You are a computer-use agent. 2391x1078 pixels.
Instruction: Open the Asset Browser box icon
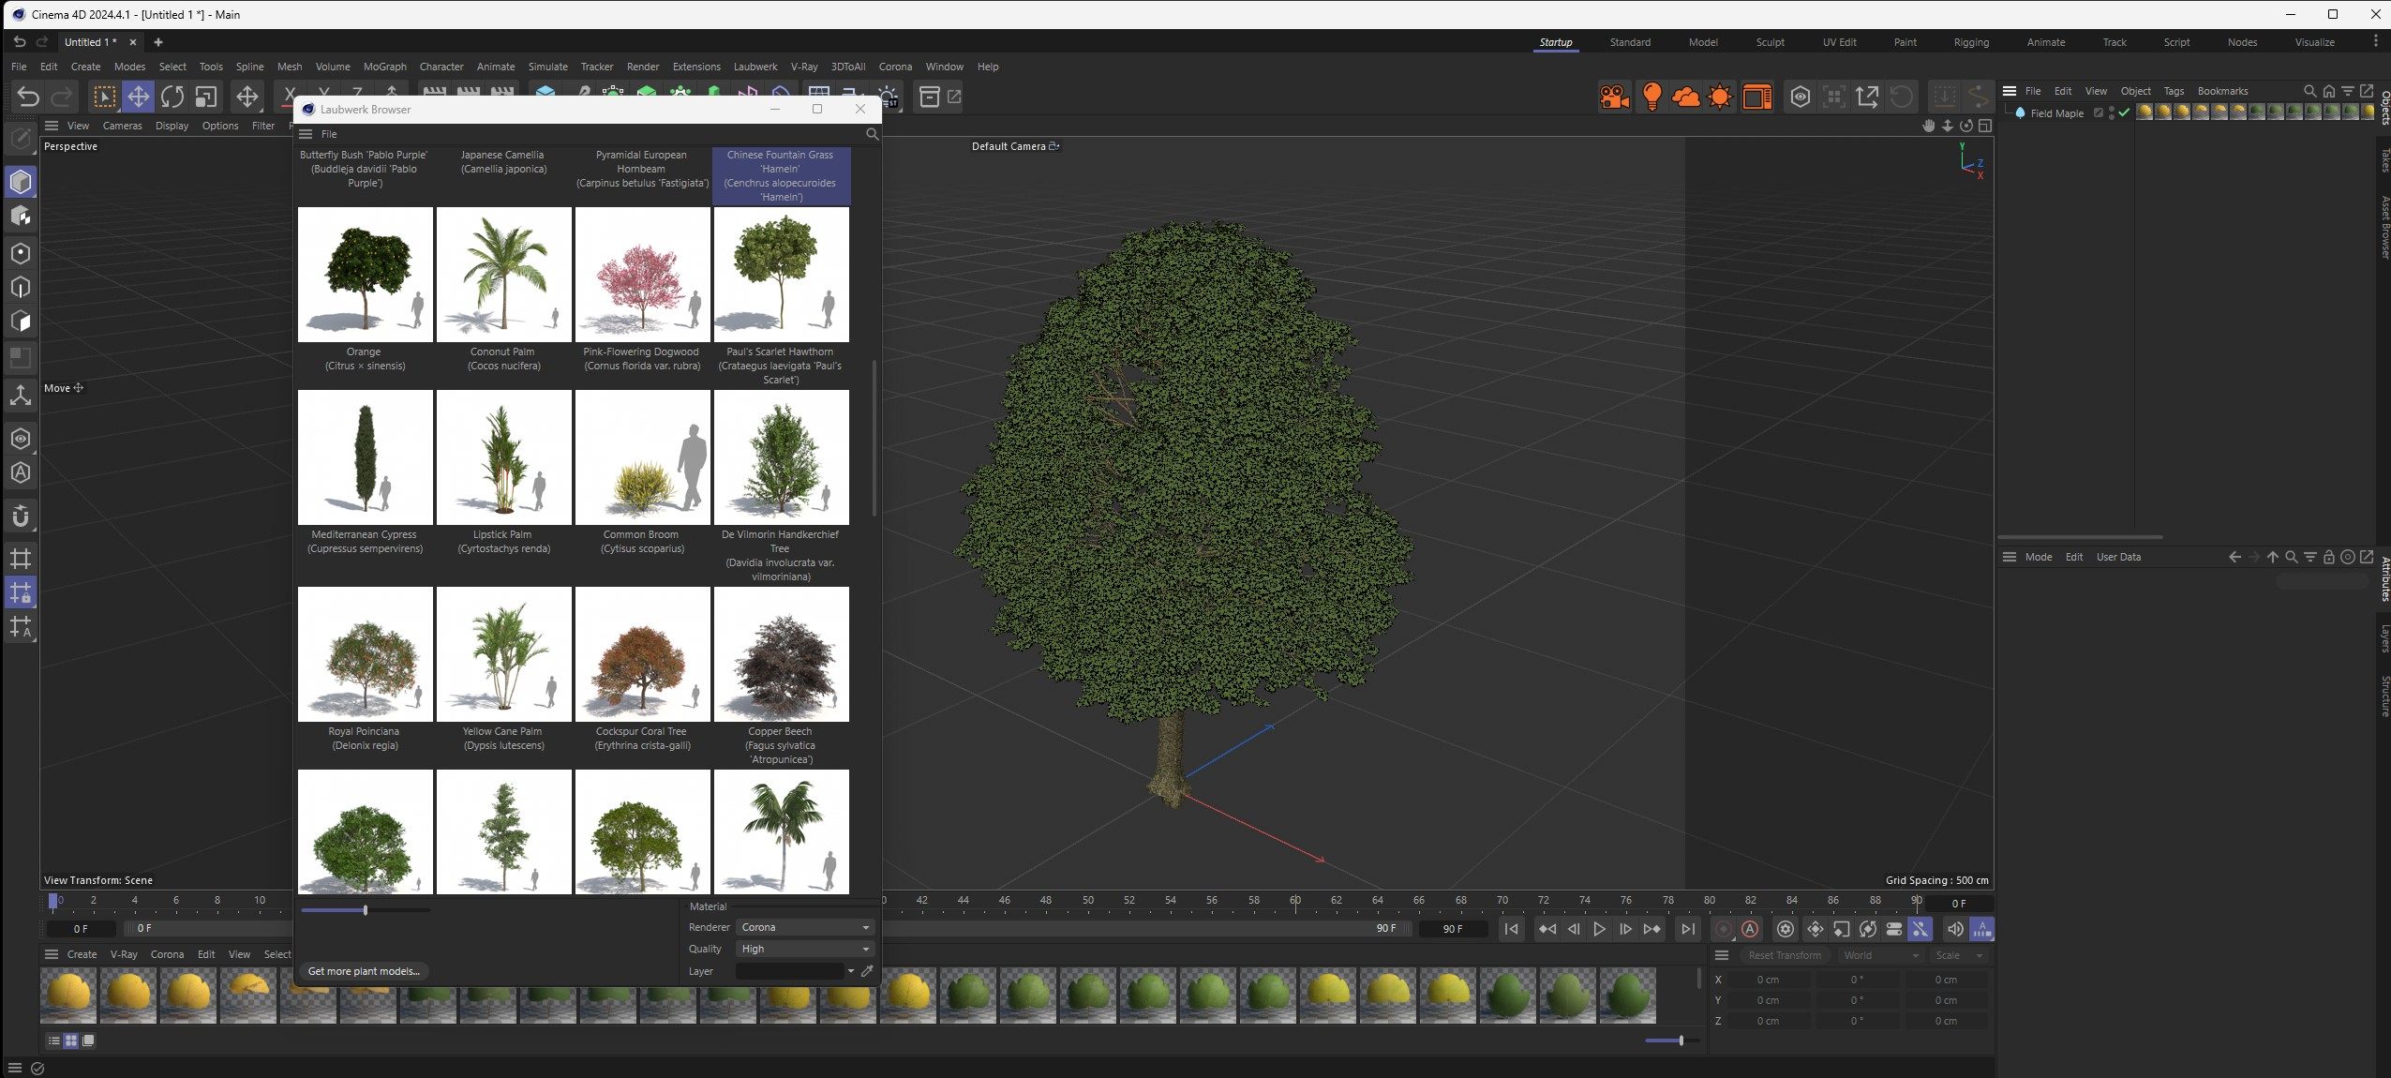pos(929,97)
